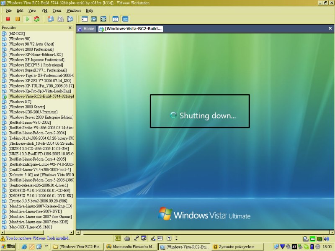Select [SUSE-10.0-CD-i386-2005.10.05-GM] favorite
This screenshot has height=251, width=335.
39,149
